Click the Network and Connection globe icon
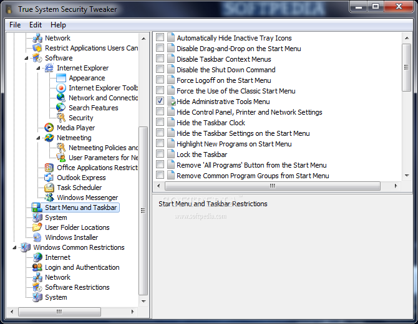 pos(61,98)
